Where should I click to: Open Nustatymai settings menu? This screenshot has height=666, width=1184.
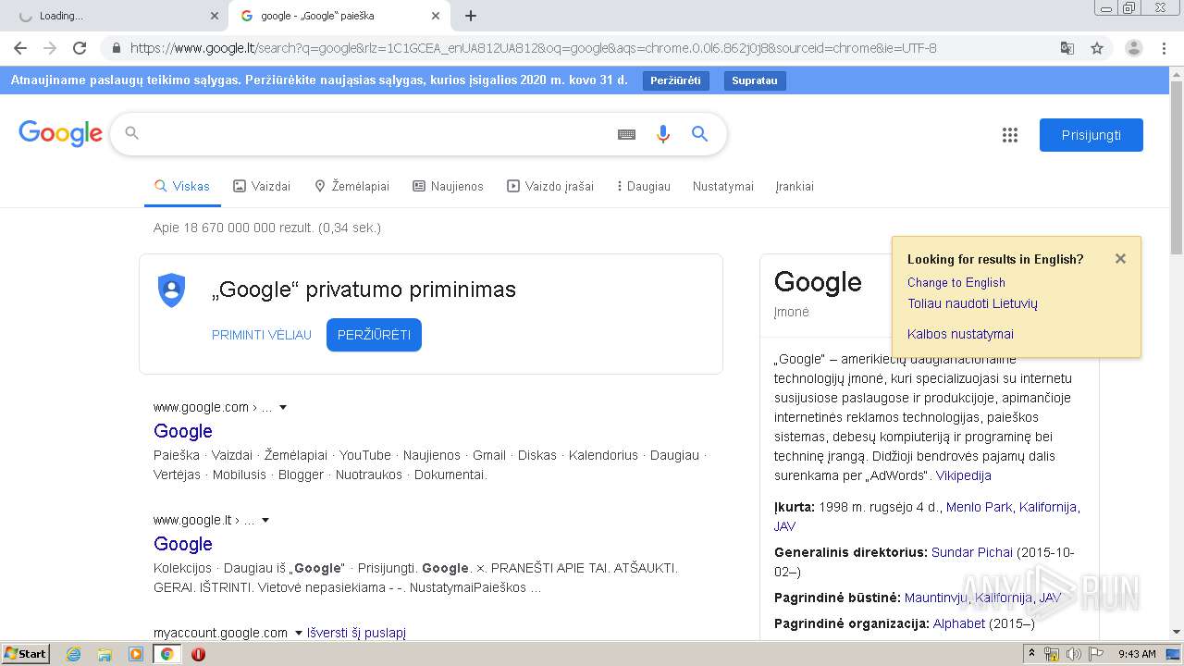723,186
